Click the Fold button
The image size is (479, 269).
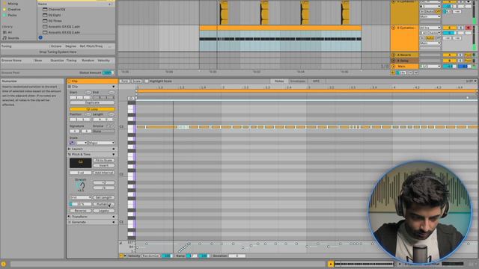(x=125, y=81)
